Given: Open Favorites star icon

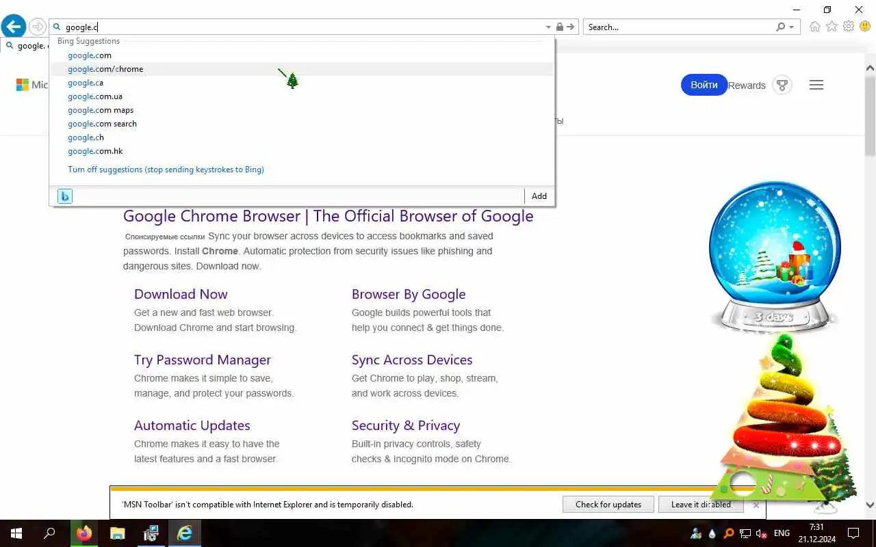Looking at the screenshot, I should click(832, 27).
